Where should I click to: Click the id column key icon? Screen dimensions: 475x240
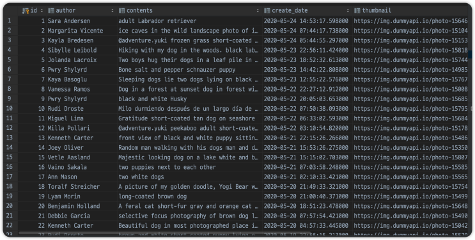[26, 11]
